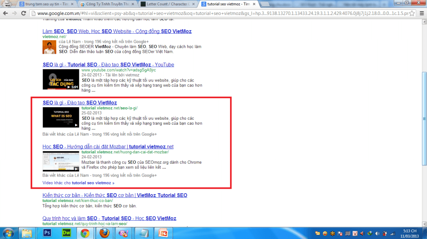Open Dreamweaver from the taskbar

click(x=66, y=233)
